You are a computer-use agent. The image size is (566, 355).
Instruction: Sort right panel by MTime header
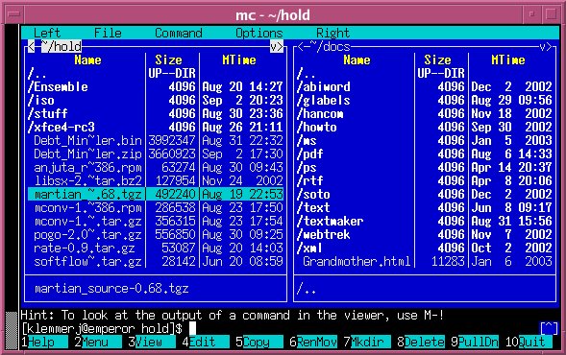pyautogui.click(x=508, y=59)
